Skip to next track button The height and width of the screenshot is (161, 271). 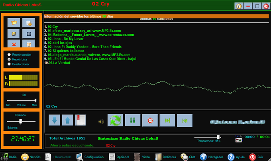[167, 120]
